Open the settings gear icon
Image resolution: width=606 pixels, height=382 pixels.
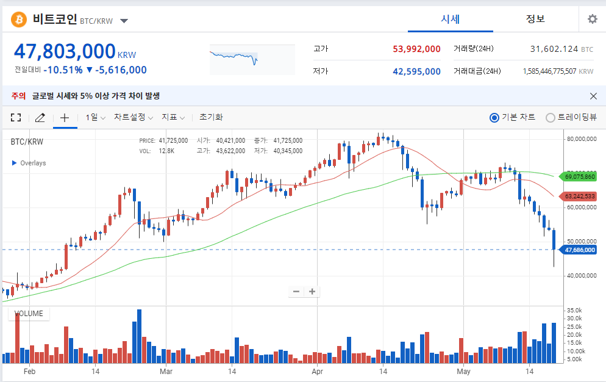pos(592,19)
